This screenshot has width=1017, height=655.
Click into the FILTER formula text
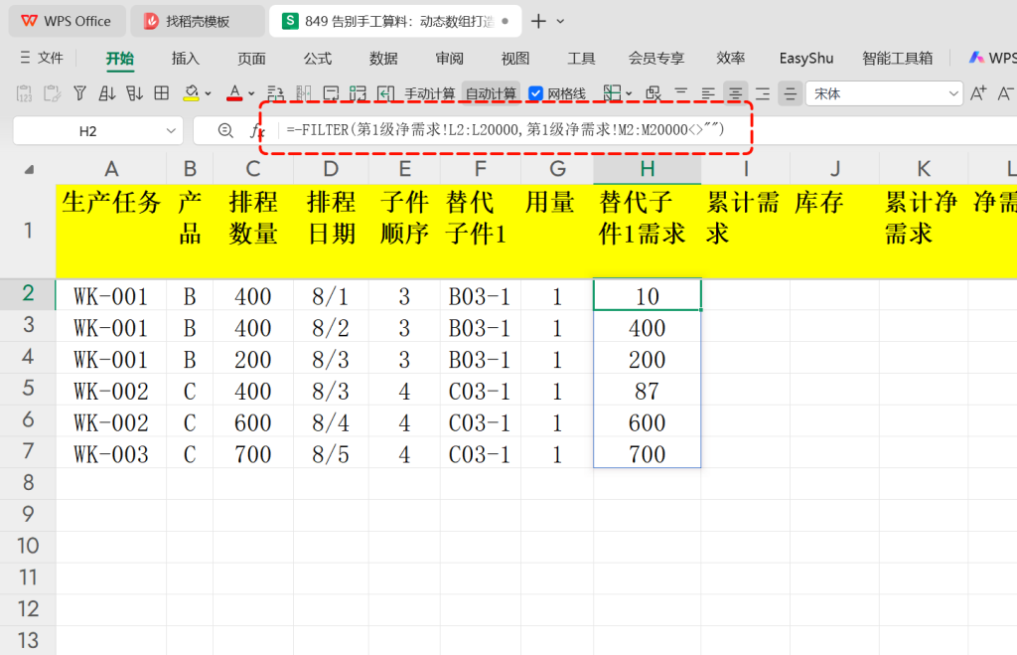pyautogui.click(x=506, y=130)
